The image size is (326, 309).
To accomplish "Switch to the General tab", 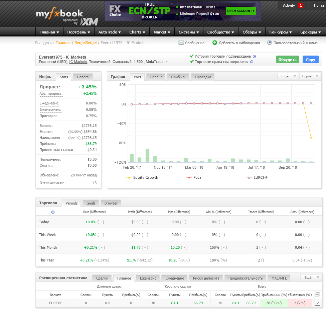I will [83, 77].
